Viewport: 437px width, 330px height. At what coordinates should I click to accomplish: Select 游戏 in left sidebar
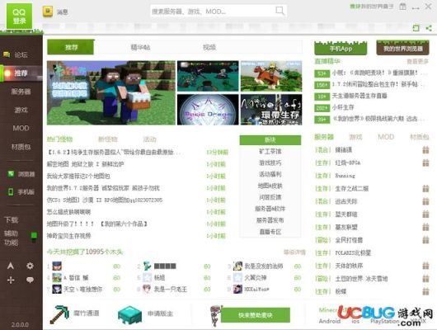click(21, 110)
